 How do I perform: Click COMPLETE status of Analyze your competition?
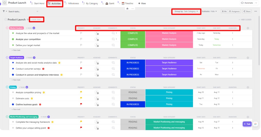[x=133, y=39]
